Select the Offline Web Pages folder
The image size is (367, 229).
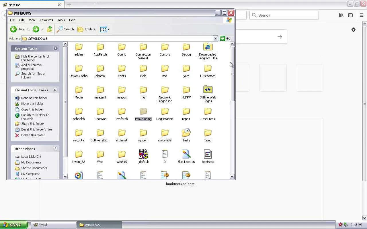[208, 94]
